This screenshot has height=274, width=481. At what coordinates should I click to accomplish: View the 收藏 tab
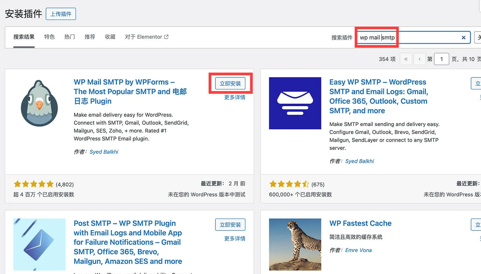[110, 37]
